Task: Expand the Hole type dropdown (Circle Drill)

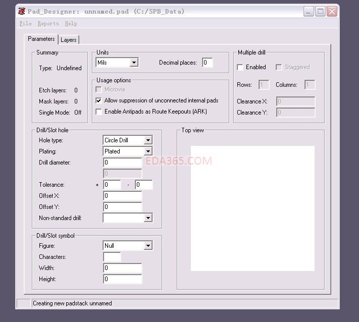Action: click(x=128, y=140)
